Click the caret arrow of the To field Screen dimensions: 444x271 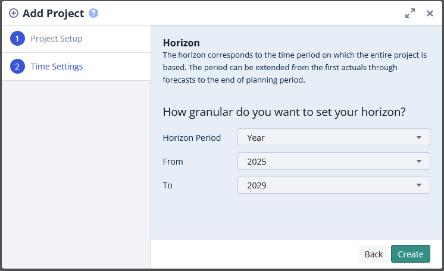coord(420,185)
